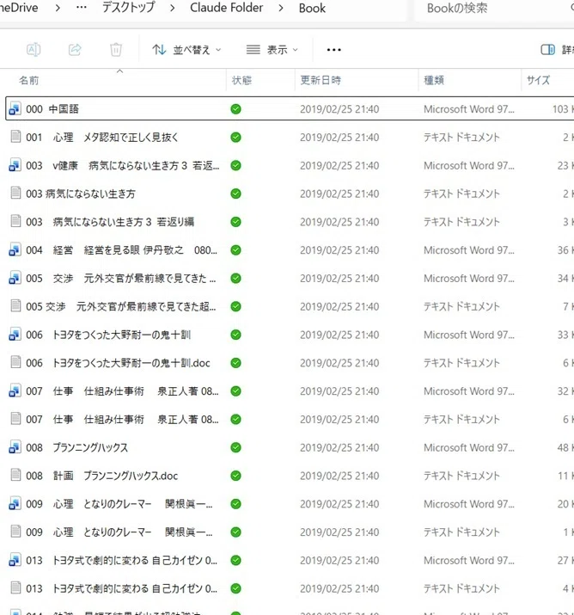Open the 表示 view dropdown
This screenshot has width=574, height=615.
[x=272, y=50]
